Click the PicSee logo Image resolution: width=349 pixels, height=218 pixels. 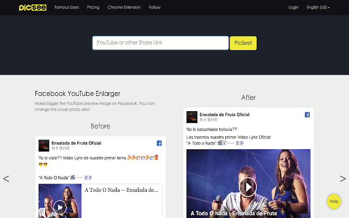33,7
